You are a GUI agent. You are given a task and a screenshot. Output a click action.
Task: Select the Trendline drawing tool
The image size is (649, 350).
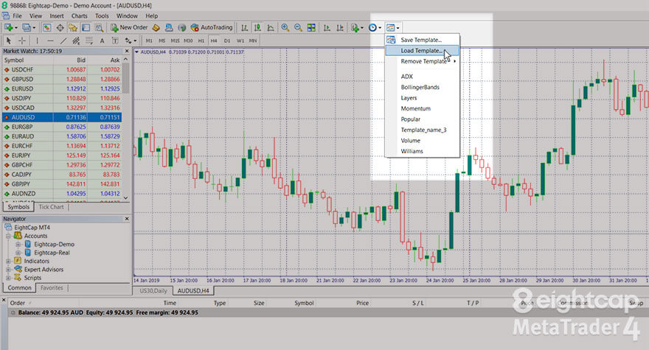point(63,41)
